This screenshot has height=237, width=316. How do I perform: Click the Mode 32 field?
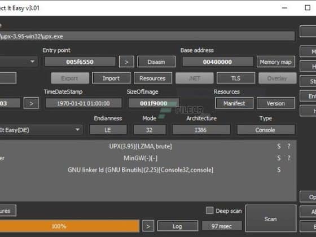(150, 130)
